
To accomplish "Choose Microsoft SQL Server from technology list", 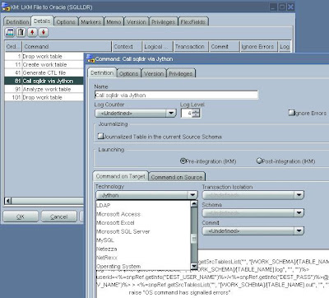I will (x=143, y=231).
